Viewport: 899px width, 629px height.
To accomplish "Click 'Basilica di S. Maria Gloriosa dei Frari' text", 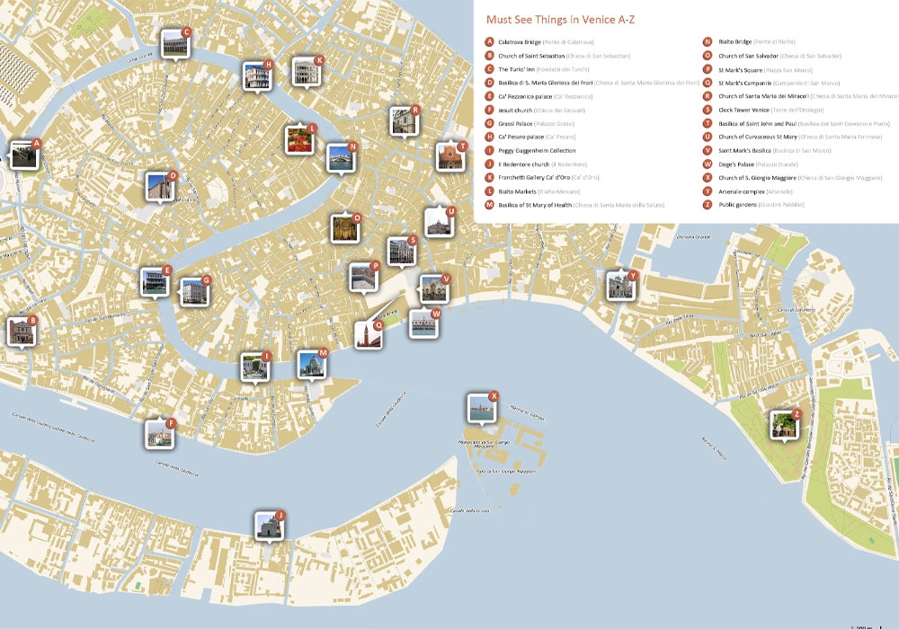I will tap(546, 83).
